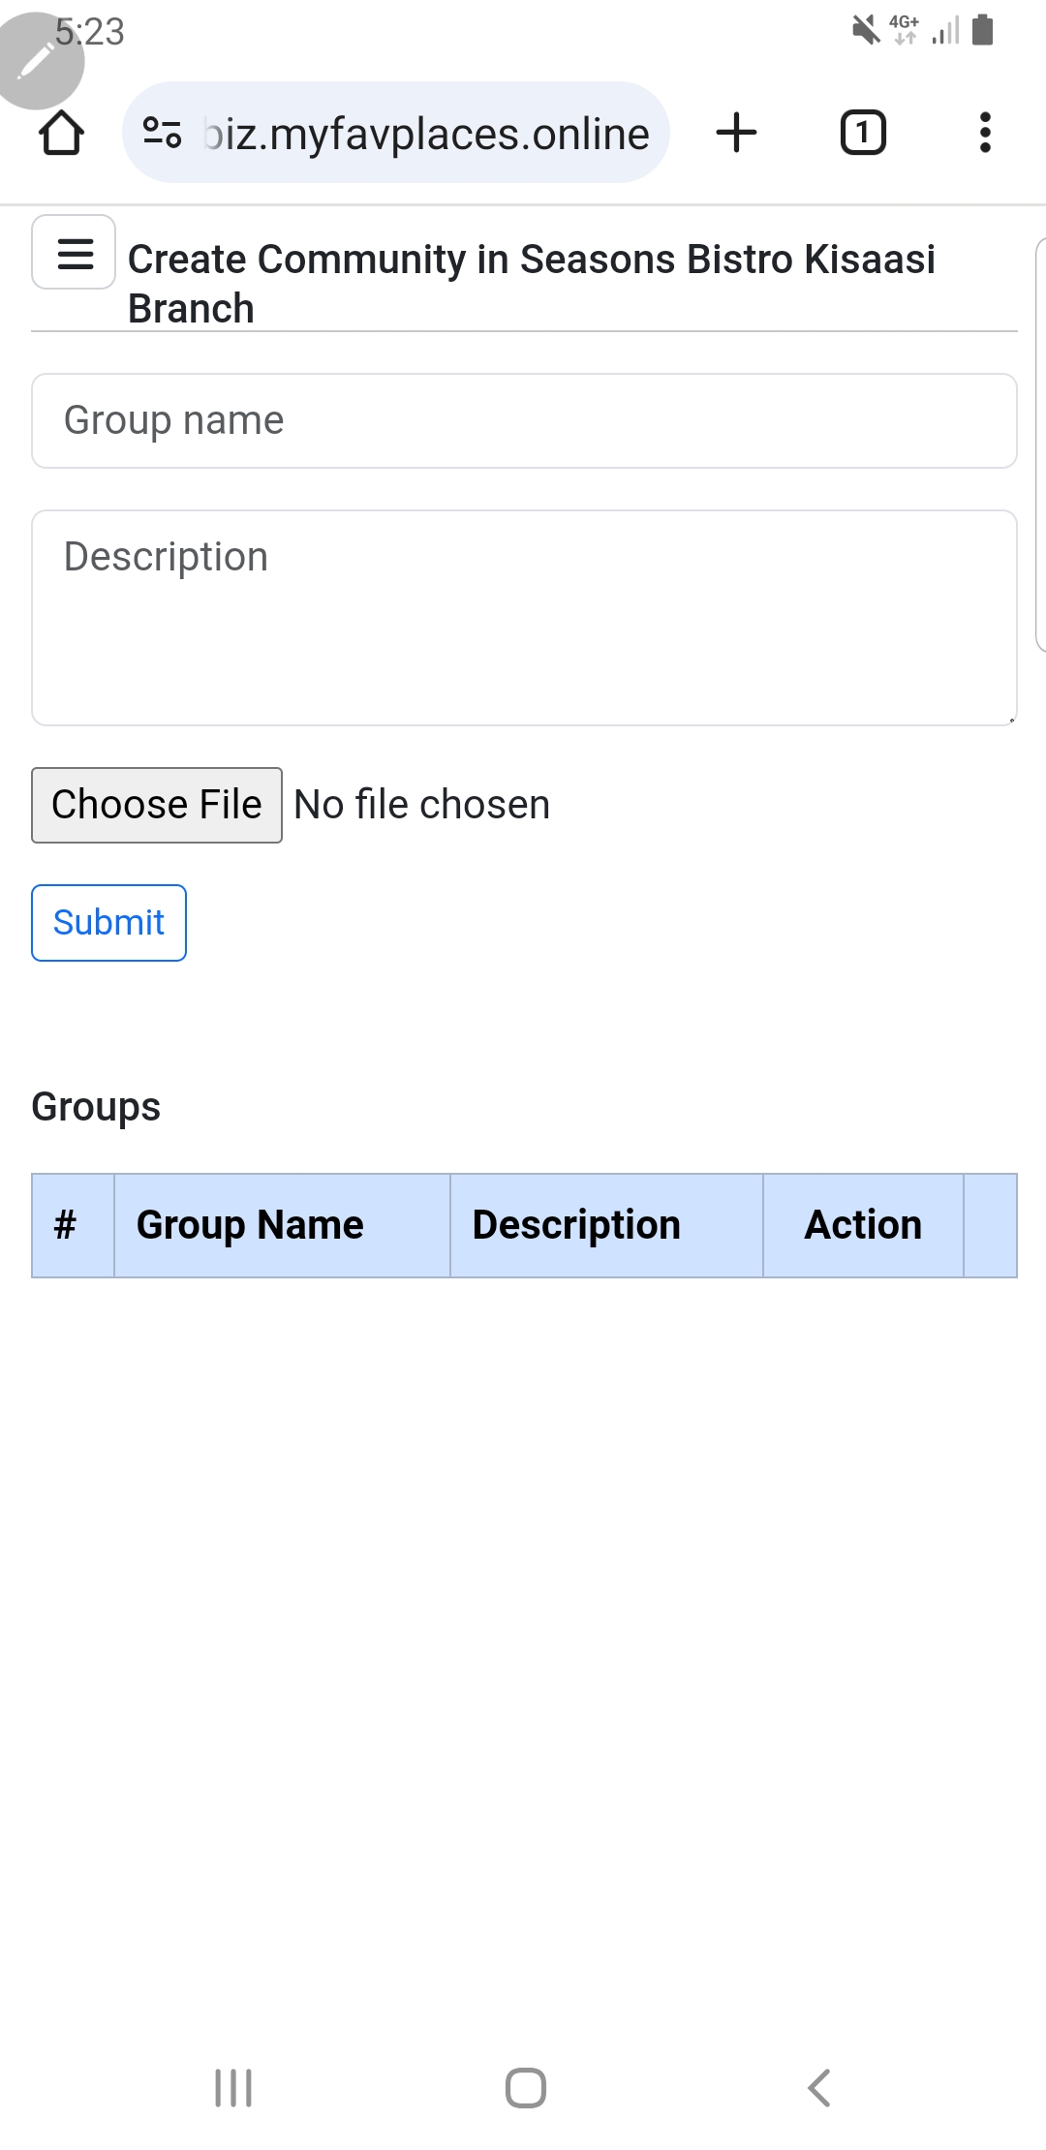Focus the Description text area
This screenshot has height=2150, width=1046.
point(524,618)
